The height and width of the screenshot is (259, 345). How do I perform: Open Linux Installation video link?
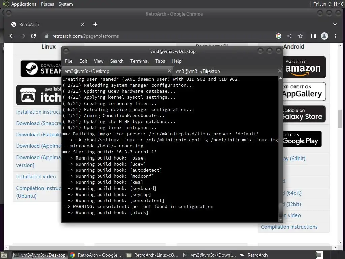tap(36, 177)
